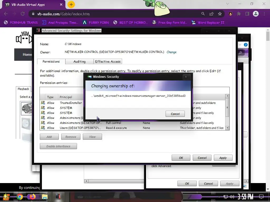Open the Effective Access tab
This screenshot has width=270, height=202.
tap(108, 62)
